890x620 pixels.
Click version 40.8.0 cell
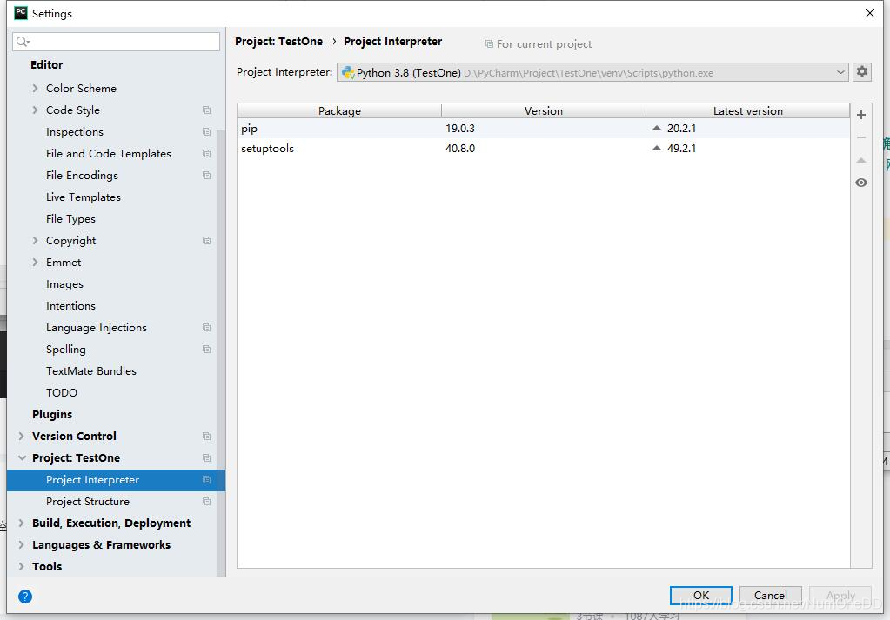[460, 148]
